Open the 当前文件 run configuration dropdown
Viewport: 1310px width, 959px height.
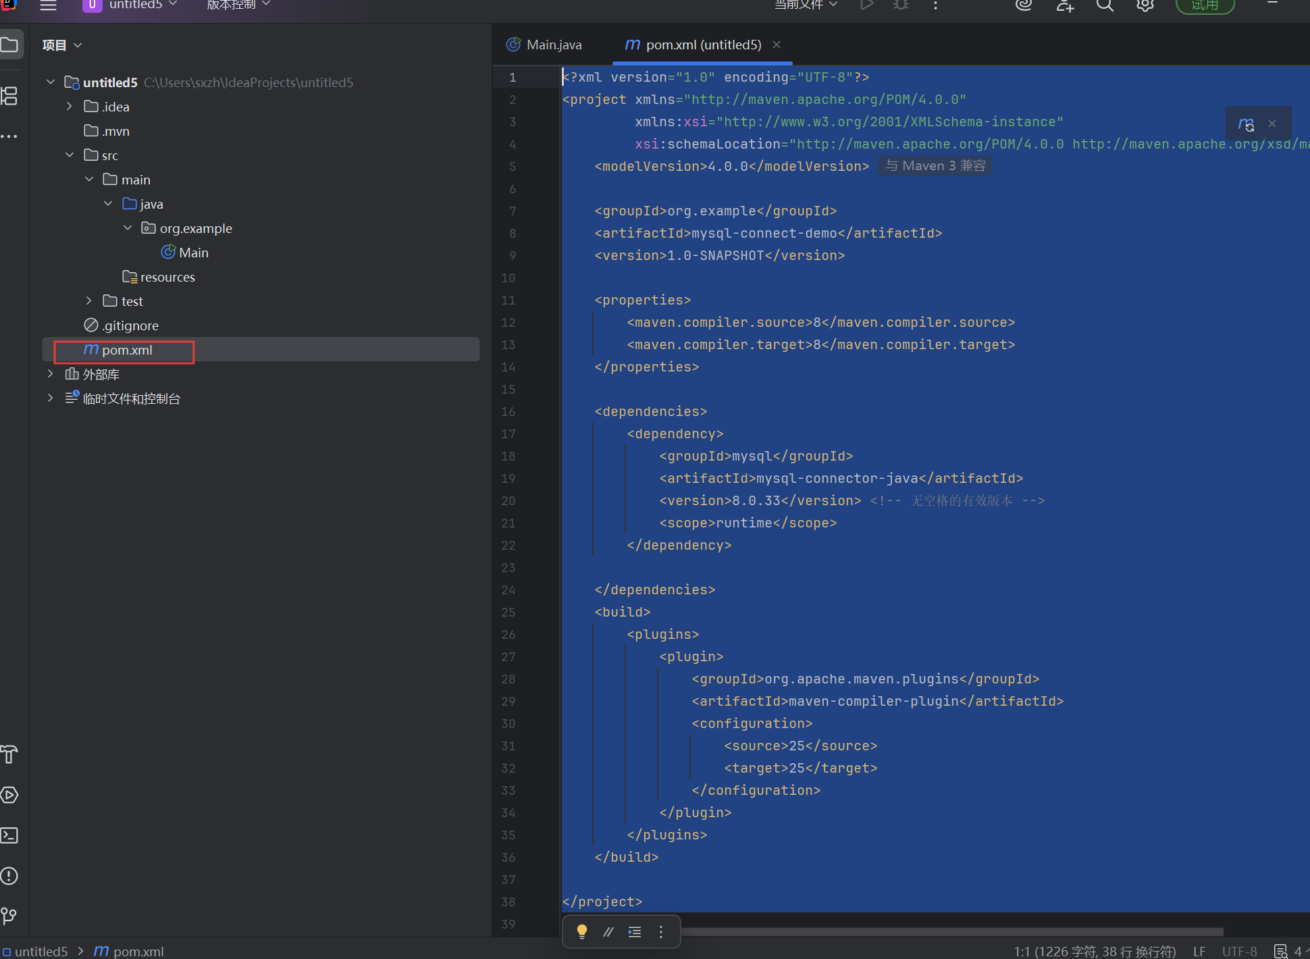click(x=806, y=5)
